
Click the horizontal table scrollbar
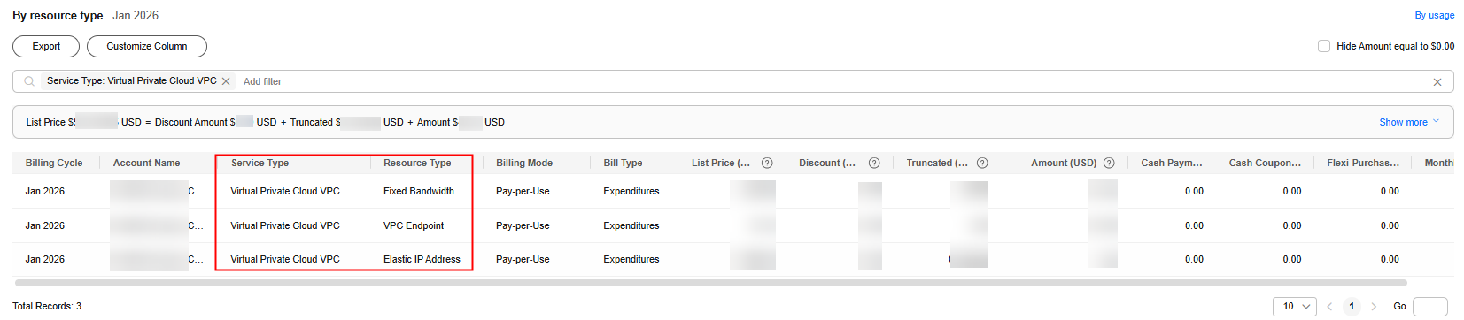click(699, 284)
